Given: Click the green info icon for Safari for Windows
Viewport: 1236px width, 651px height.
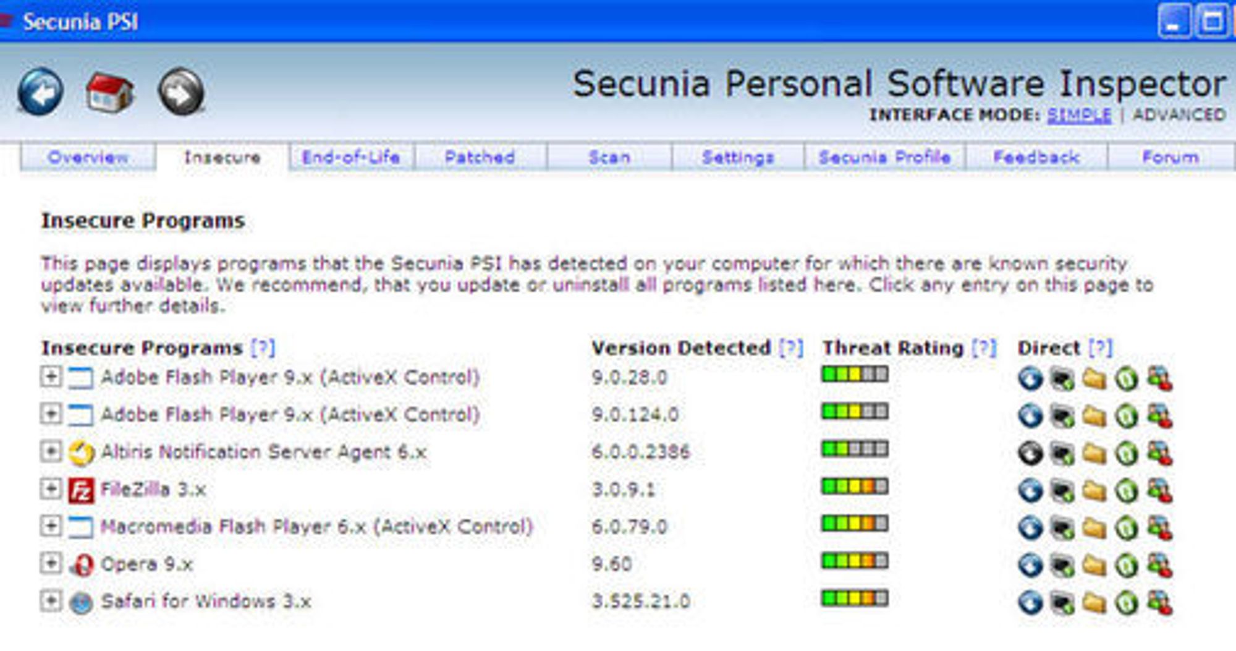Looking at the screenshot, I should click(1127, 602).
